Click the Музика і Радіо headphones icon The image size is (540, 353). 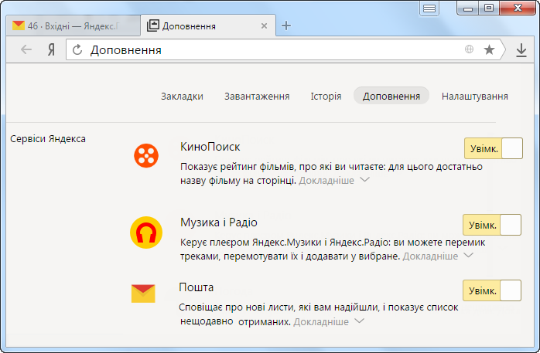146,233
